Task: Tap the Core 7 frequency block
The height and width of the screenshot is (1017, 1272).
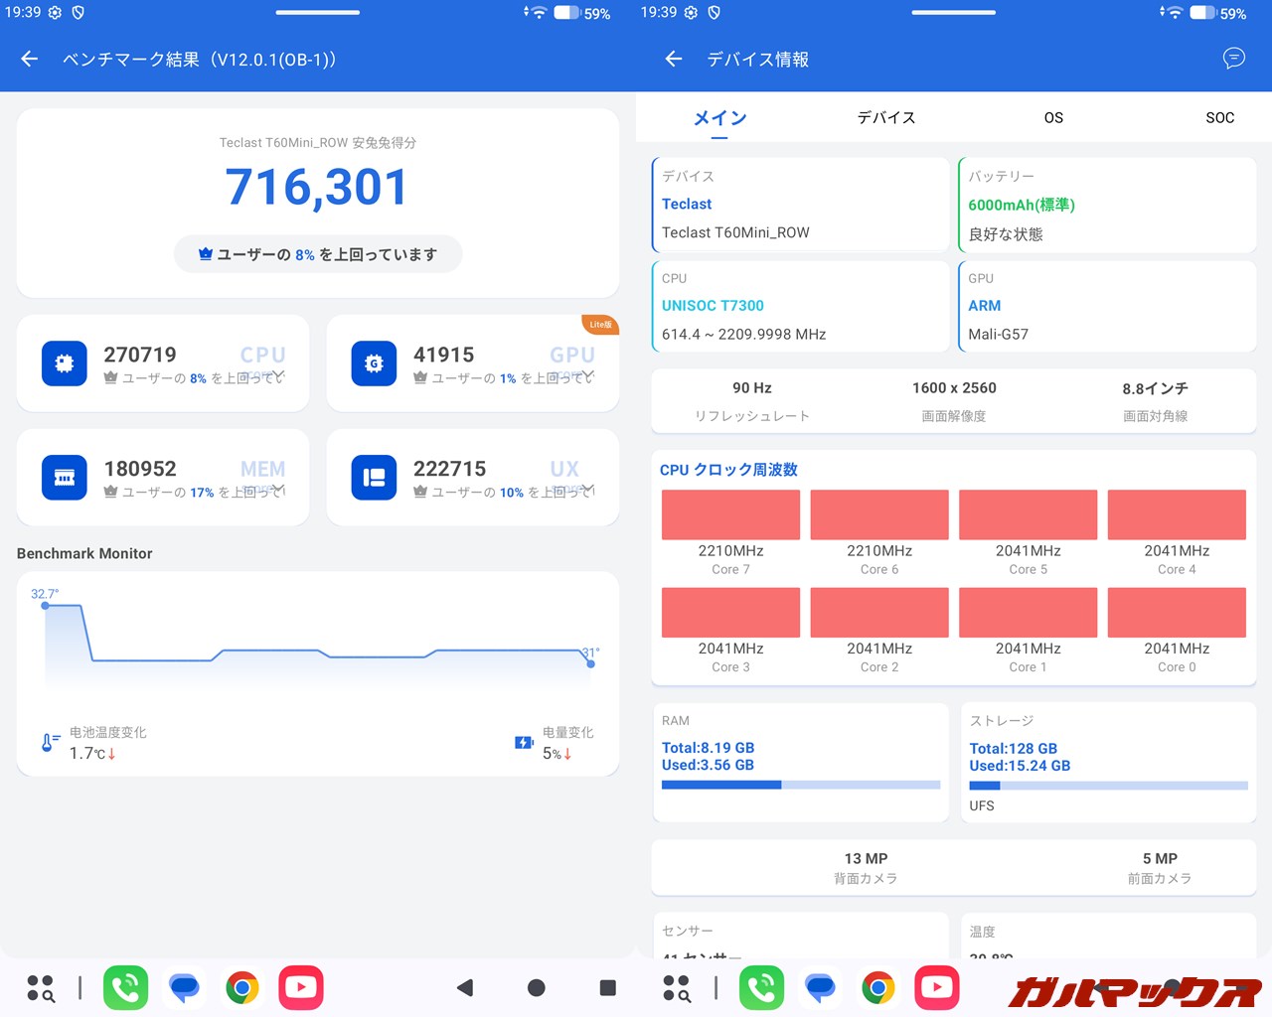Action: 730,514
